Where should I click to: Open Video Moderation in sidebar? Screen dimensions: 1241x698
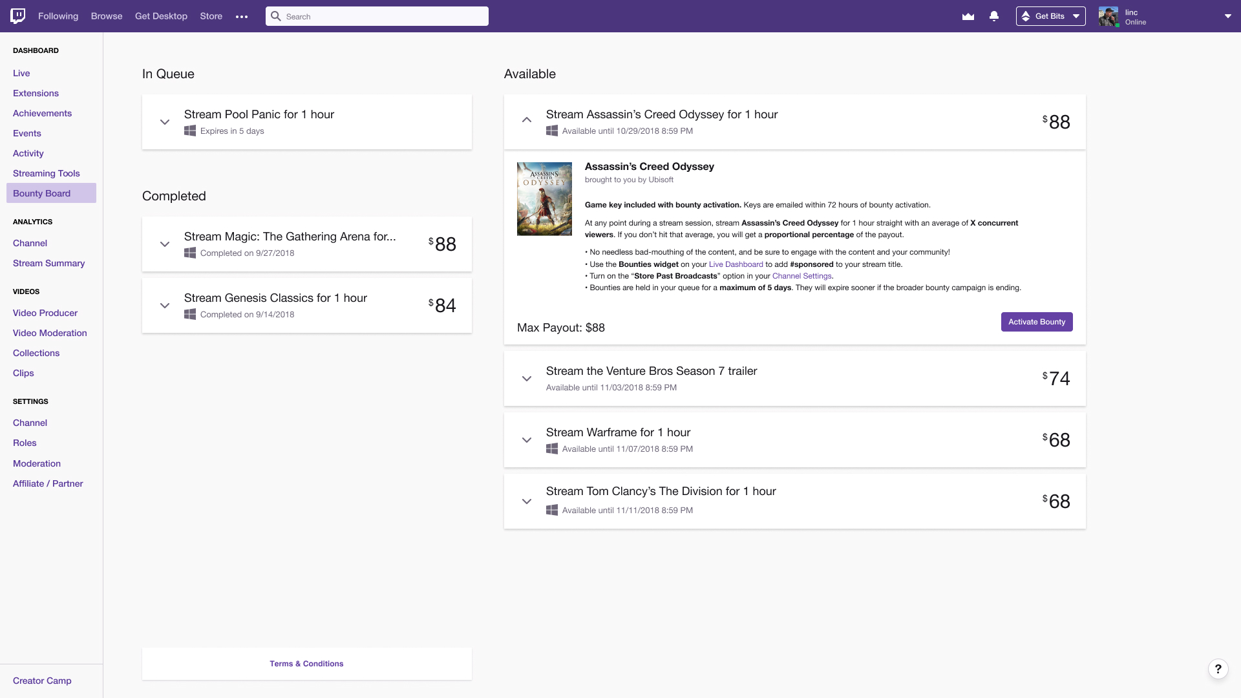coord(50,333)
